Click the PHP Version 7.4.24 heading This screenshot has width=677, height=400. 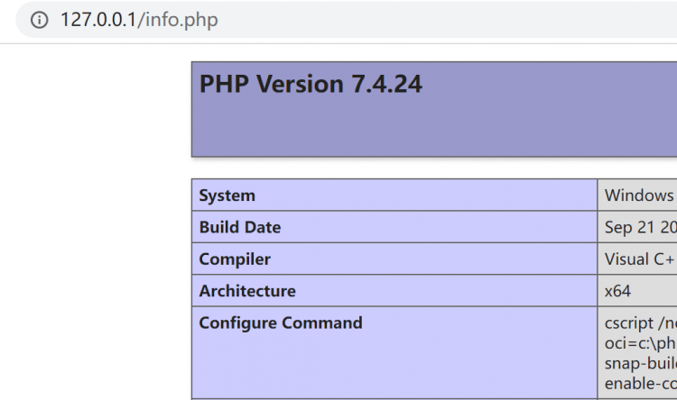[x=311, y=85]
